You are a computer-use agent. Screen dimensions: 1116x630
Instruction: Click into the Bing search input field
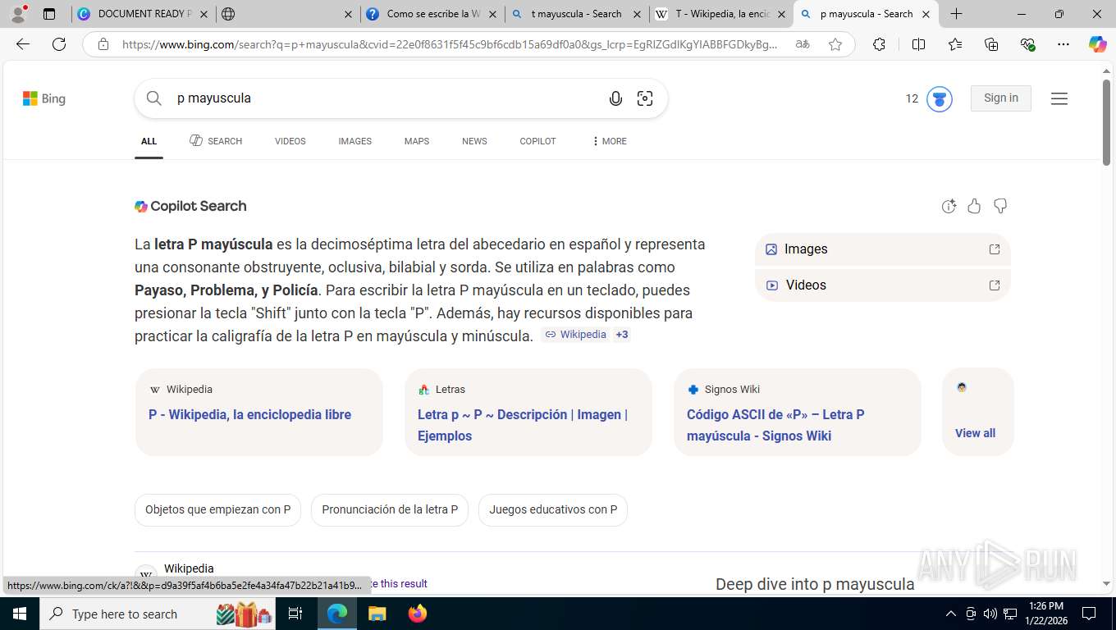click(x=386, y=98)
